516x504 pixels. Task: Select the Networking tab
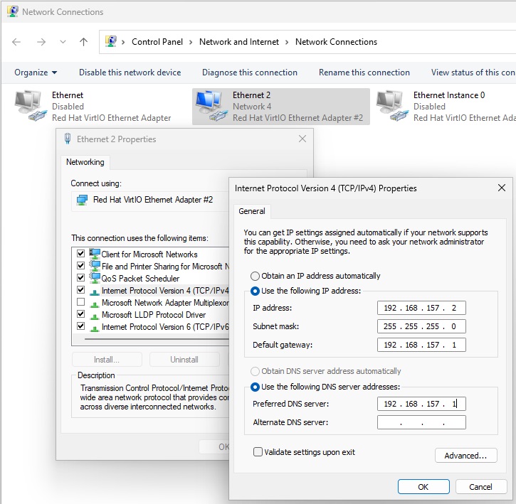[85, 162]
